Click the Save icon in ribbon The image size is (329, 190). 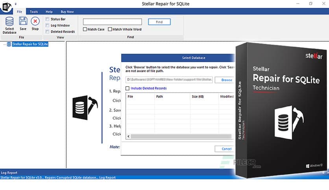point(23,21)
